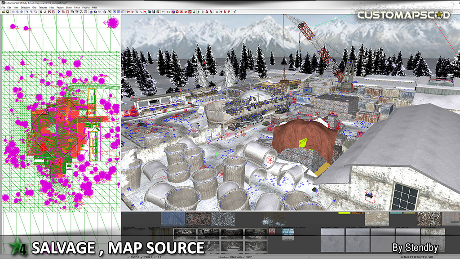460x259 pixels.
Task: Select the airport surveillance photos texture thumbnail
Action: click(220, 240)
